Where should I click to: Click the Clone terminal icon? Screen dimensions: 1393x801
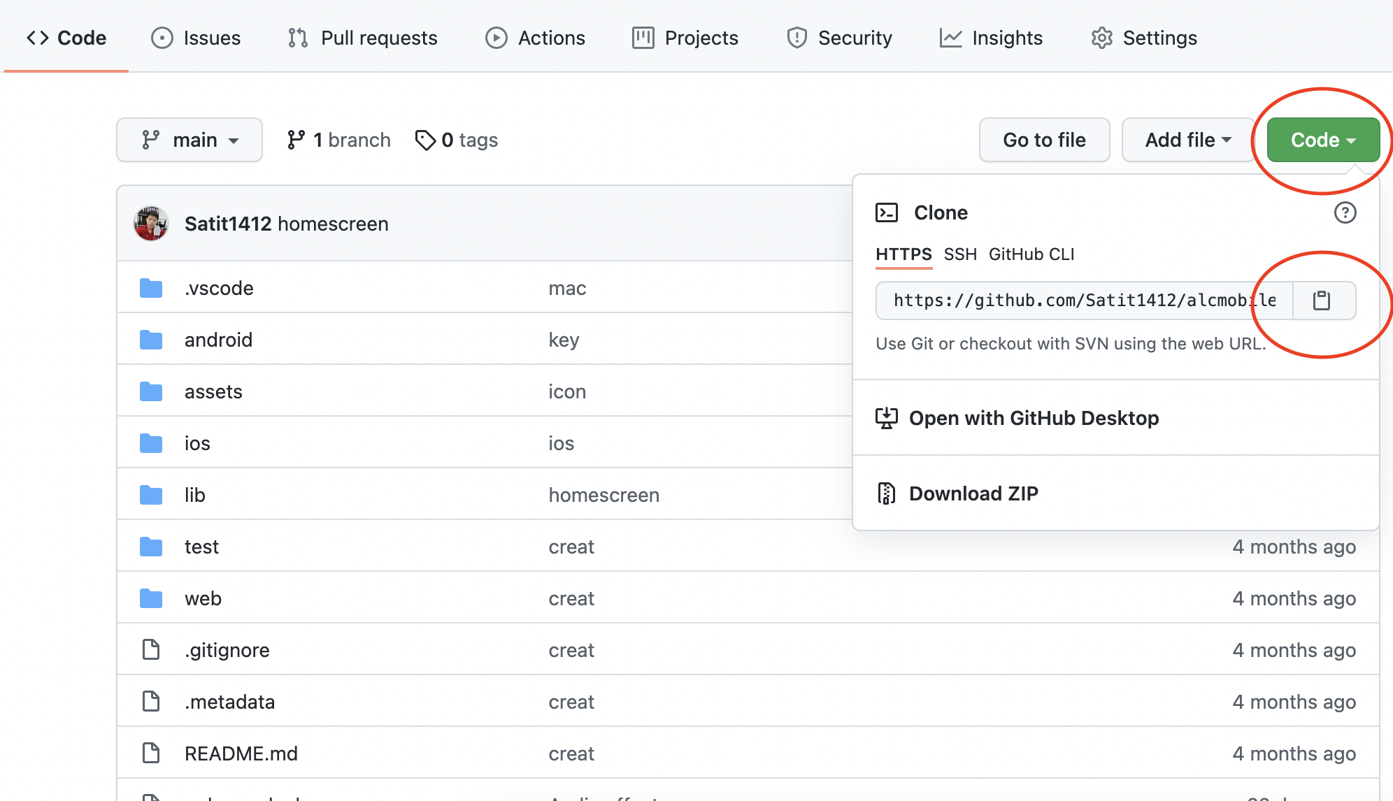[887, 212]
